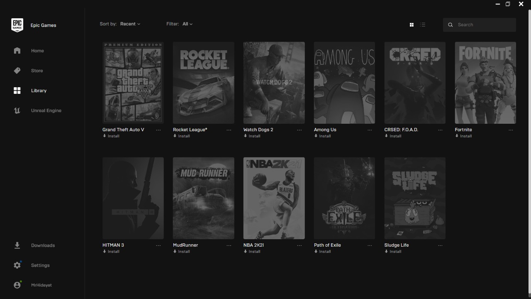The image size is (531, 299).
Task: Open Fortnite three-dot options
Action: click(x=511, y=130)
